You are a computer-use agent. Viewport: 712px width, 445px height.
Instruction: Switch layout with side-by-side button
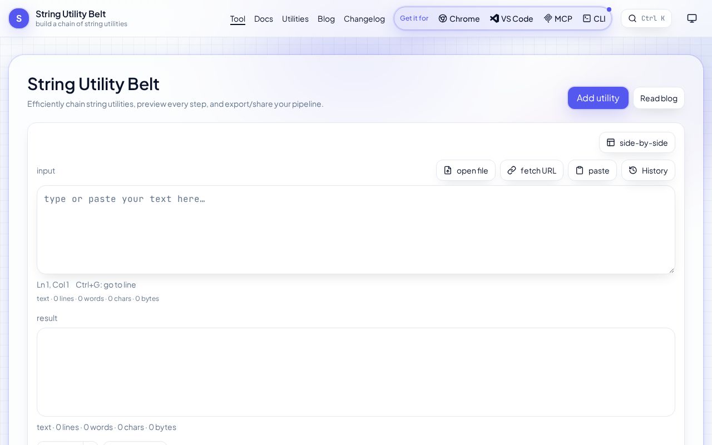(637, 142)
